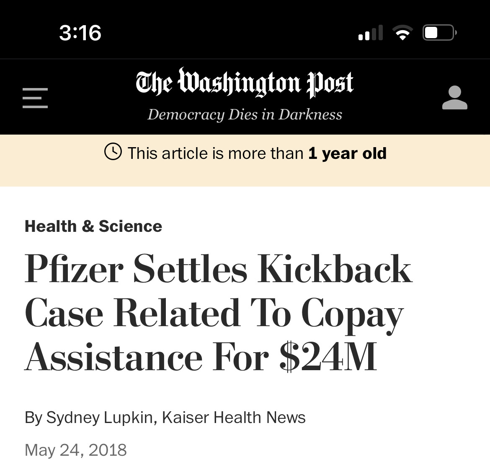Viewport: 490px width, 462px height.
Task: Tap the article is 1 year old banner
Action: (x=245, y=161)
